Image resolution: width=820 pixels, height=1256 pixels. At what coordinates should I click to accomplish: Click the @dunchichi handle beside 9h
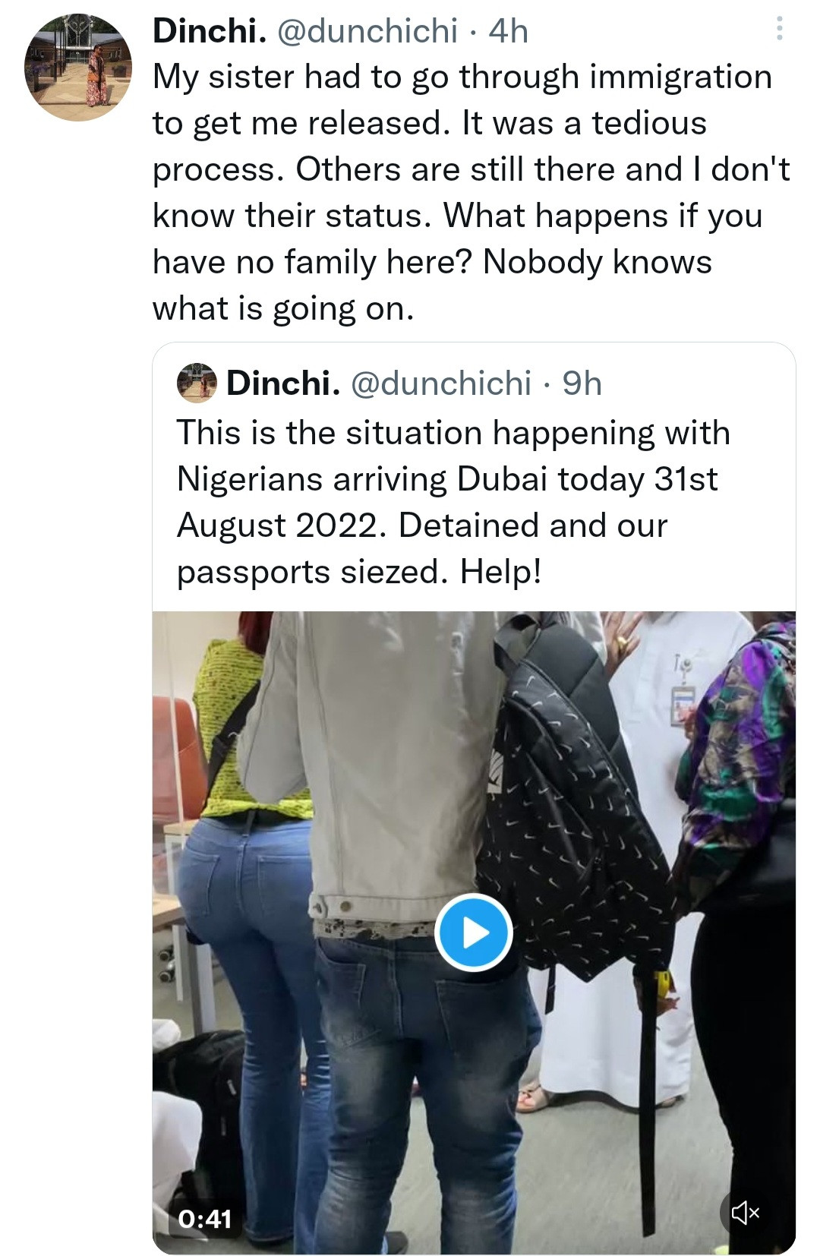440,383
